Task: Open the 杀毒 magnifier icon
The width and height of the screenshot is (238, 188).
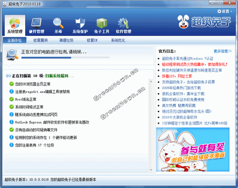Action: (58, 23)
